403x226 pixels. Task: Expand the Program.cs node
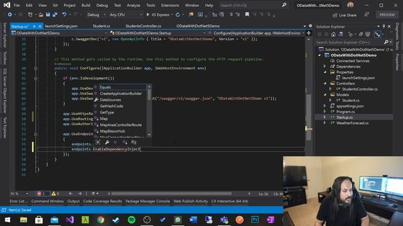[x=325, y=112]
